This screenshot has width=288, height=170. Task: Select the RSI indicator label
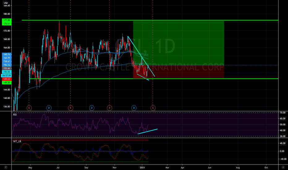point(15,115)
